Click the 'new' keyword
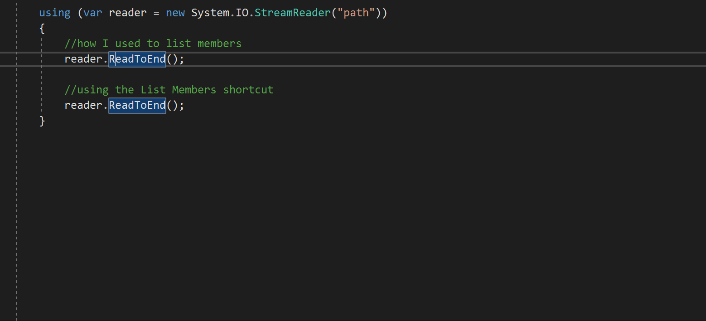The image size is (706, 321). click(175, 13)
